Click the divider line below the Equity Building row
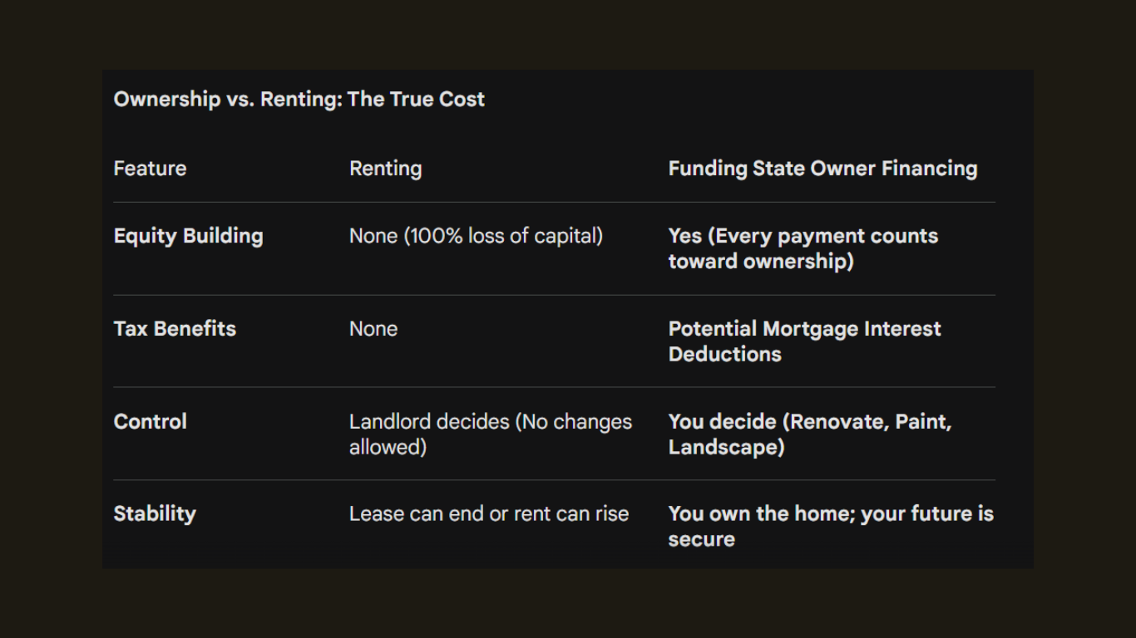Viewport: 1136px width, 638px height. click(x=554, y=295)
